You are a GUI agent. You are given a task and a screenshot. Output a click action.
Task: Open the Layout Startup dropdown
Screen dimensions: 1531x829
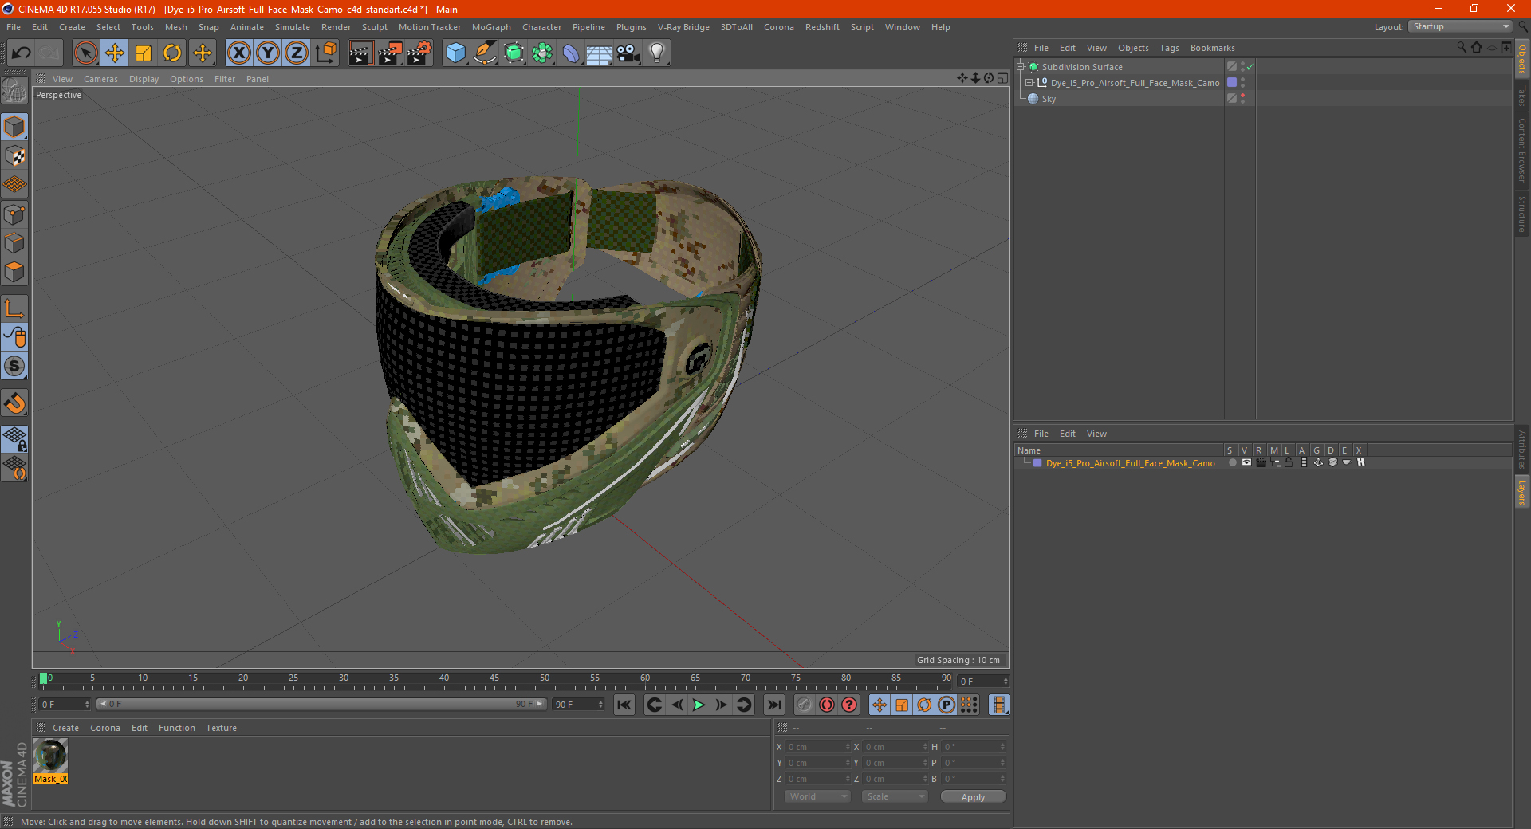point(1461,26)
